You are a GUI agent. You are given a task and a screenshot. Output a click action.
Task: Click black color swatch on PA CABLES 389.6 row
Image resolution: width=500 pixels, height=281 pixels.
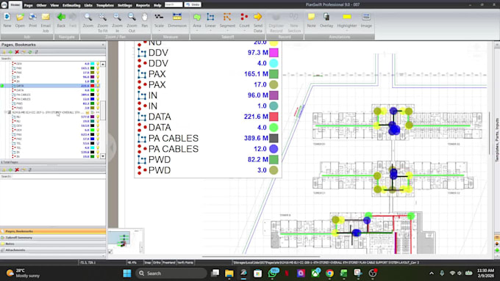pos(93,95)
